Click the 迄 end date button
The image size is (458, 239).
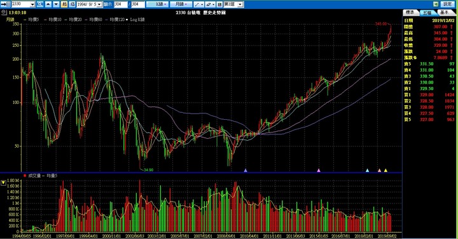(73, 4)
